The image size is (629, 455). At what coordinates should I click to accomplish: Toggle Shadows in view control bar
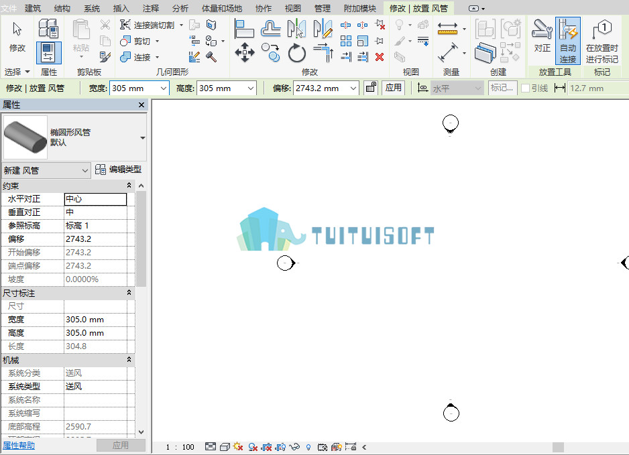coord(253,446)
